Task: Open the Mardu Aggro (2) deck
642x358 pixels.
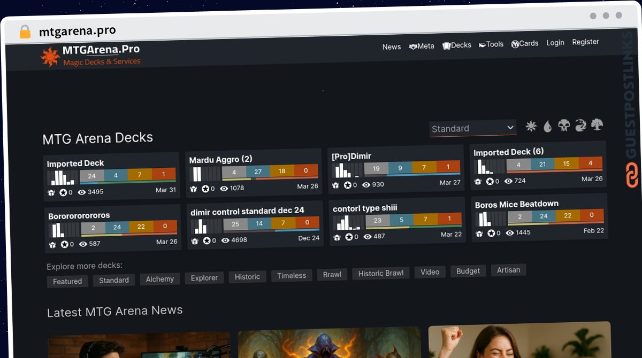Action: click(x=220, y=159)
